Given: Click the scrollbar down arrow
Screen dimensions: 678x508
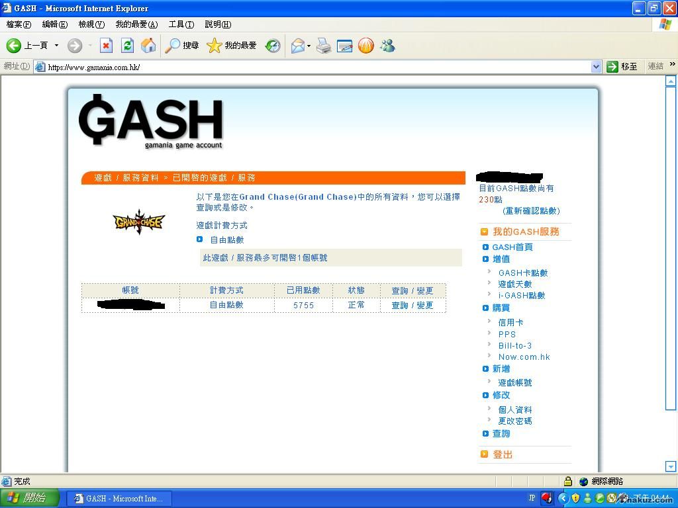Looking at the screenshot, I should pyautogui.click(x=671, y=466).
